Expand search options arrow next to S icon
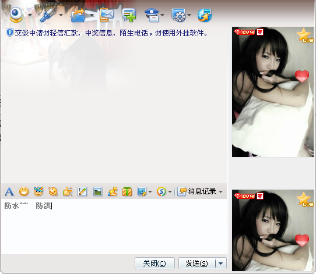This screenshot has width=316, height=274. point(170,192)
